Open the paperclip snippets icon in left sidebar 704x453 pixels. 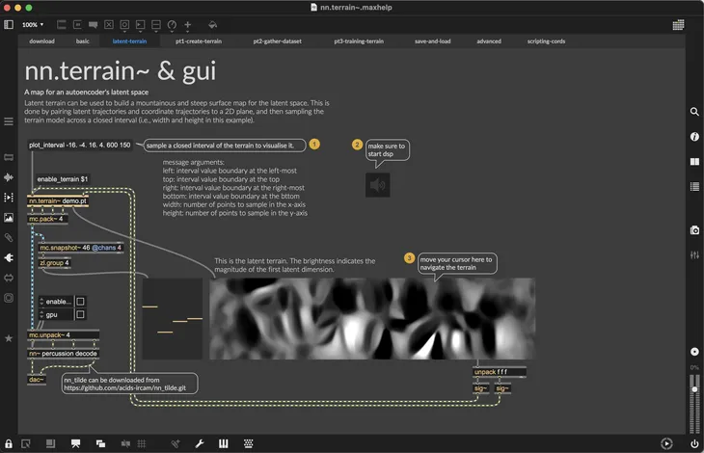pos(9,238)
